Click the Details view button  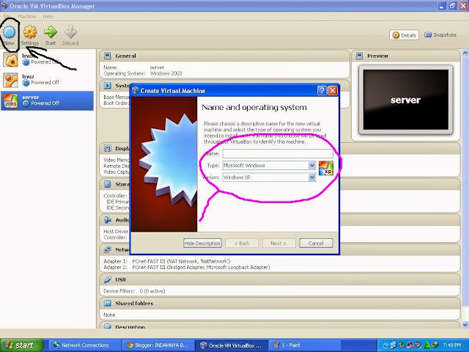click(404, 35)
